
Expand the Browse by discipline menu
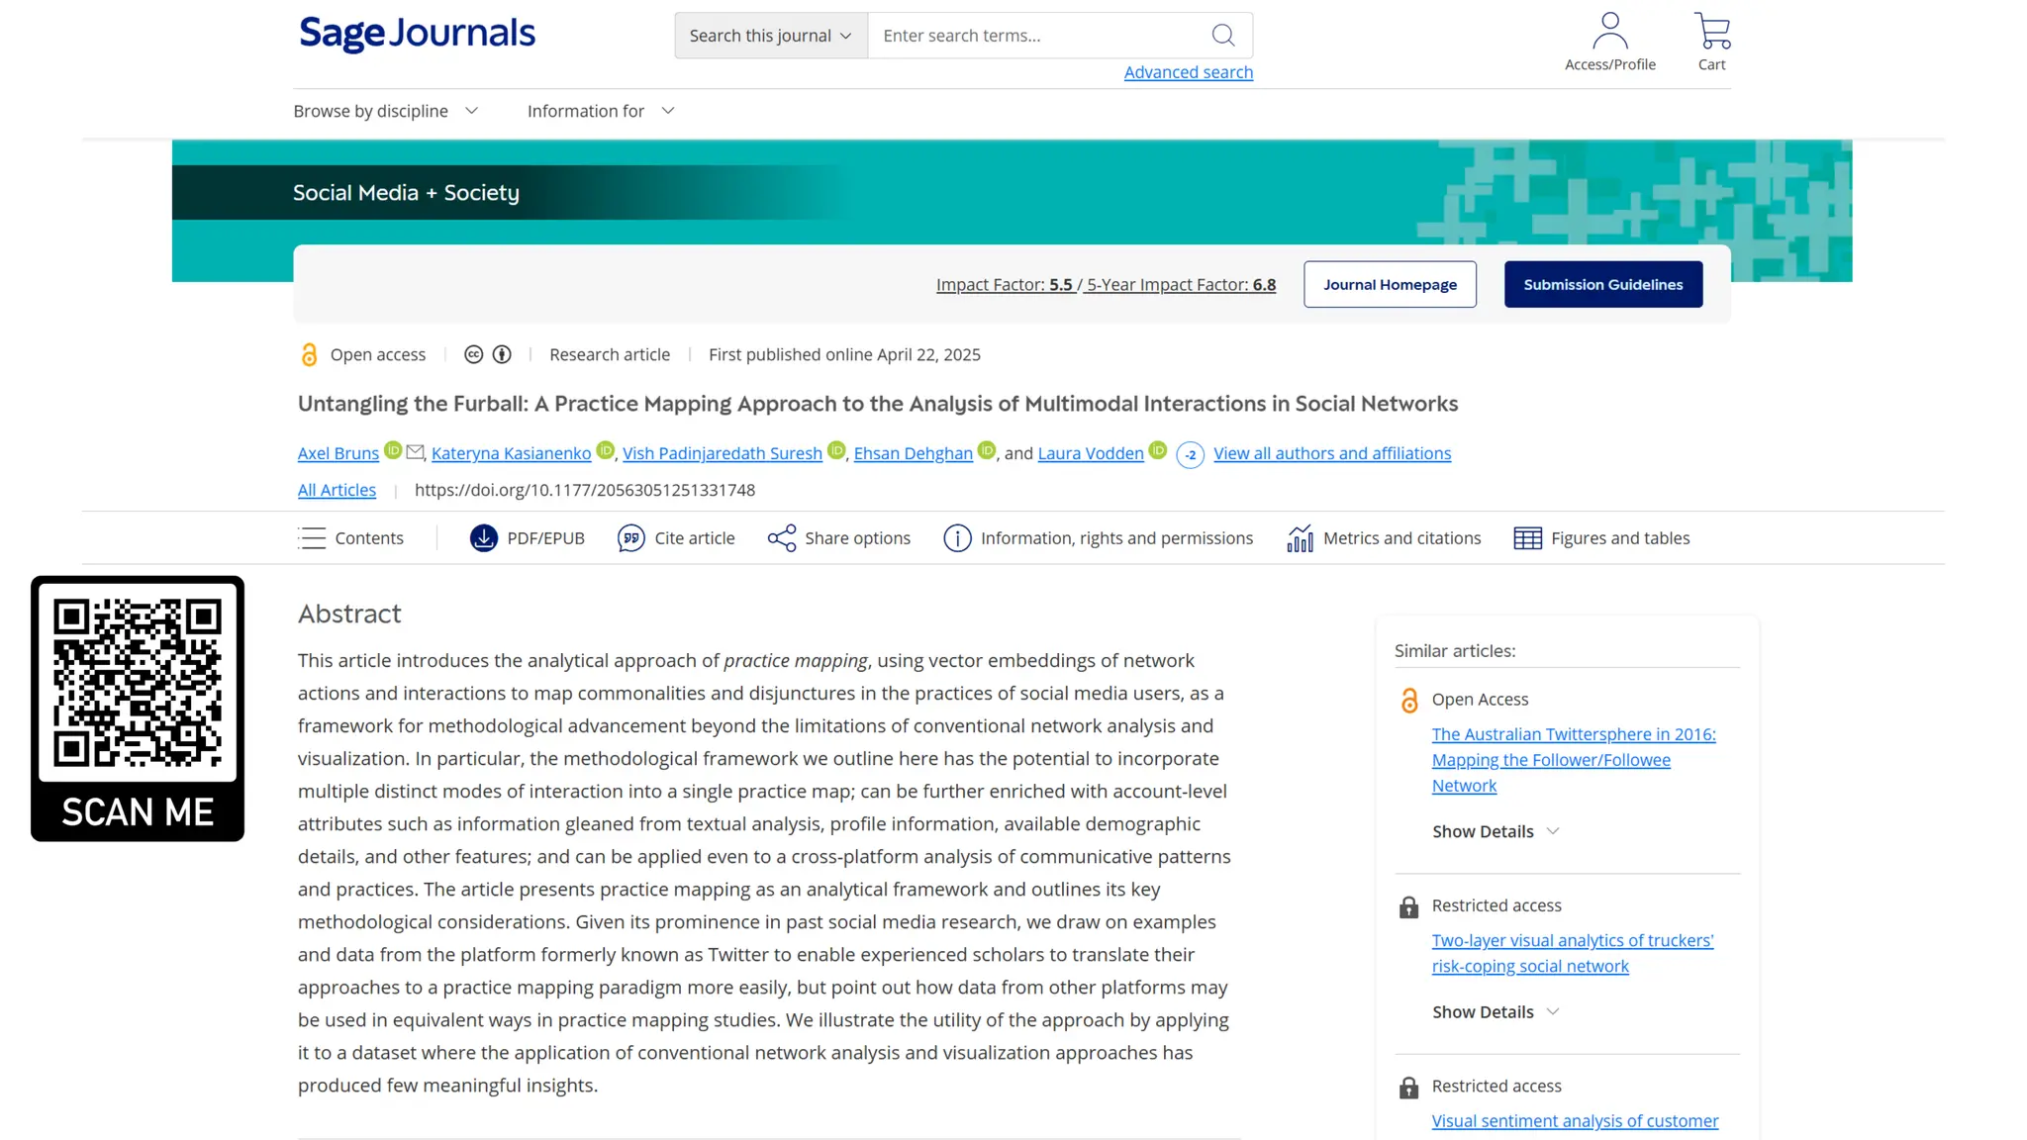386,111
